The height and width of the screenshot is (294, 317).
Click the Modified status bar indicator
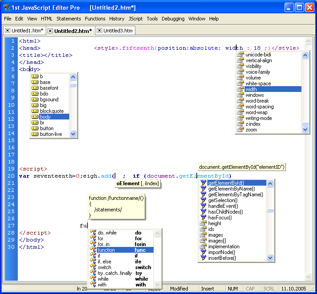coord(183,289)
